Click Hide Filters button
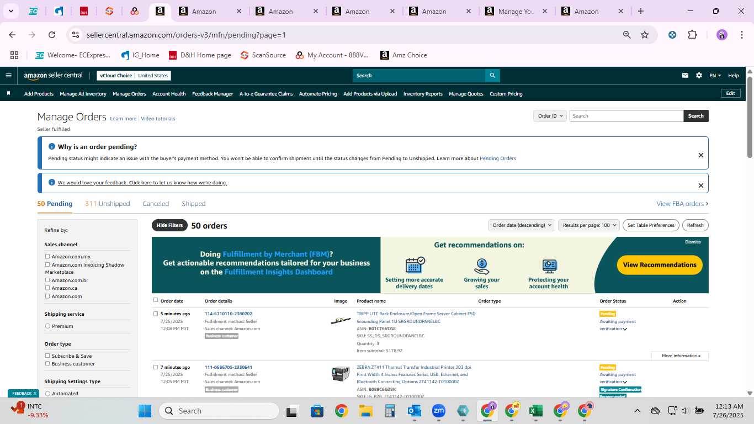754x424 pixels. (169, 225)
